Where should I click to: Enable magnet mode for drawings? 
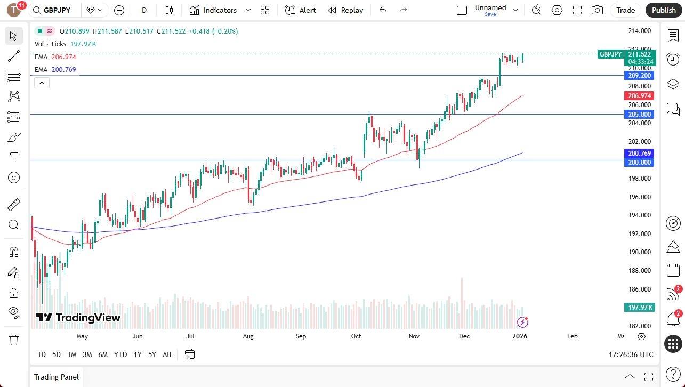[x=13, y=252]
